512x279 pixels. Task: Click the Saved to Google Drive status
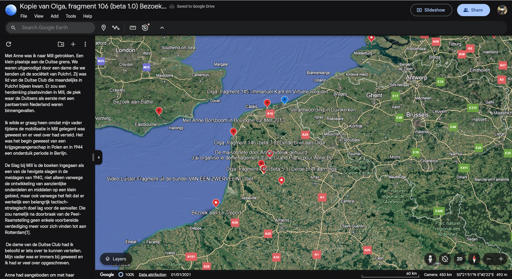coord(196,6)
